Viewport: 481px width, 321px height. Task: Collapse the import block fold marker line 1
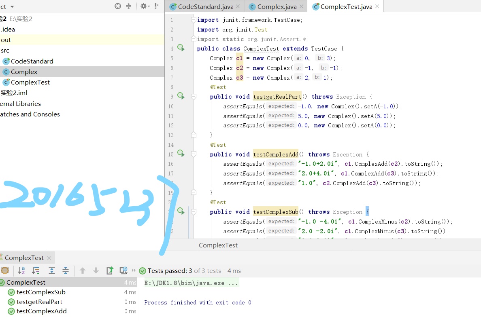[194, 20]
